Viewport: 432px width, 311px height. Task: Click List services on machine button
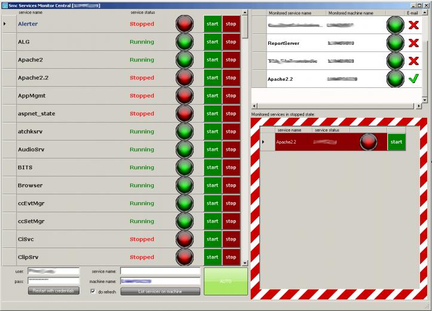pyautogui.click(x=160, y=291)
